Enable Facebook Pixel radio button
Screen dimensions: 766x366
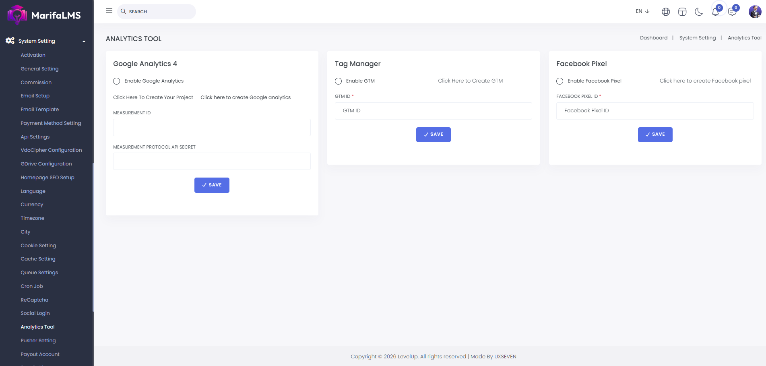(560, 81)
